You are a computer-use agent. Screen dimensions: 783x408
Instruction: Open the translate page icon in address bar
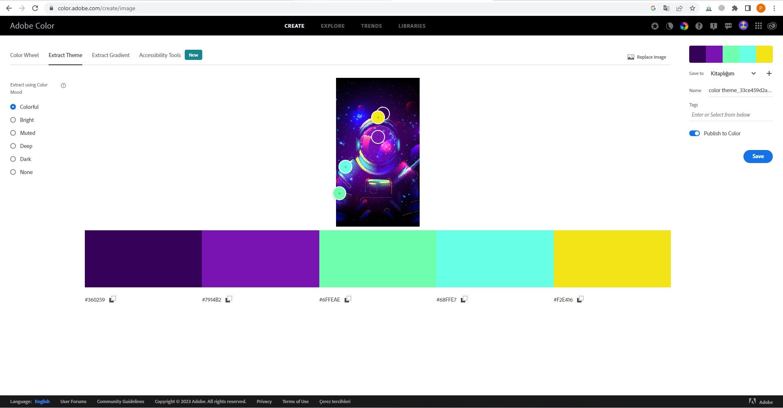[x=666, y=8]
